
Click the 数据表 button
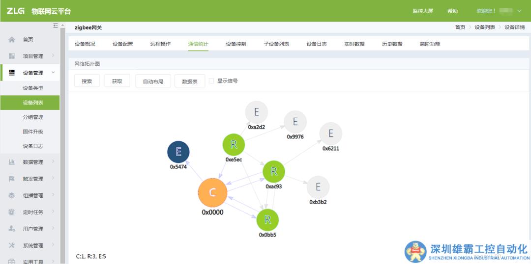click(190, 81)
